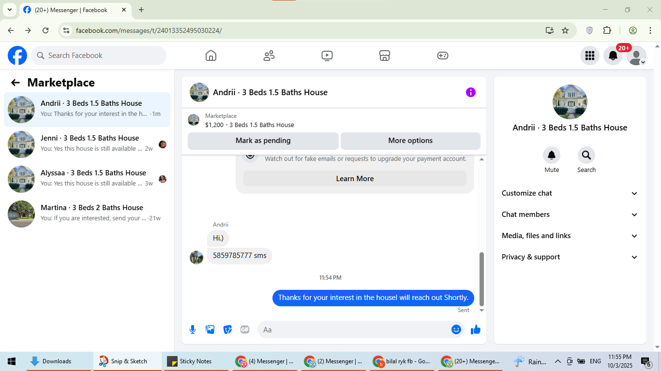View site information icon in address bar
Image resolution: width=661 pixels, height=371 pixels.
67,30
